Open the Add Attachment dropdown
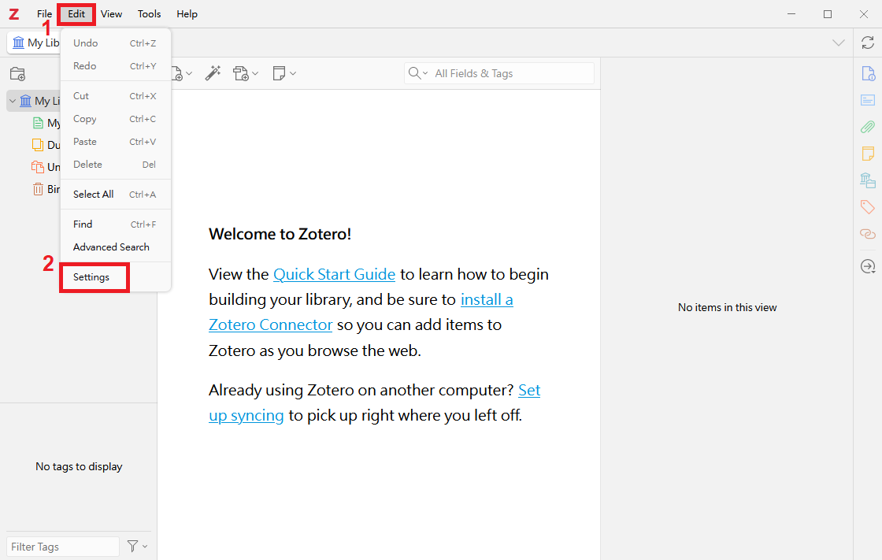 (x=246, y=73)
